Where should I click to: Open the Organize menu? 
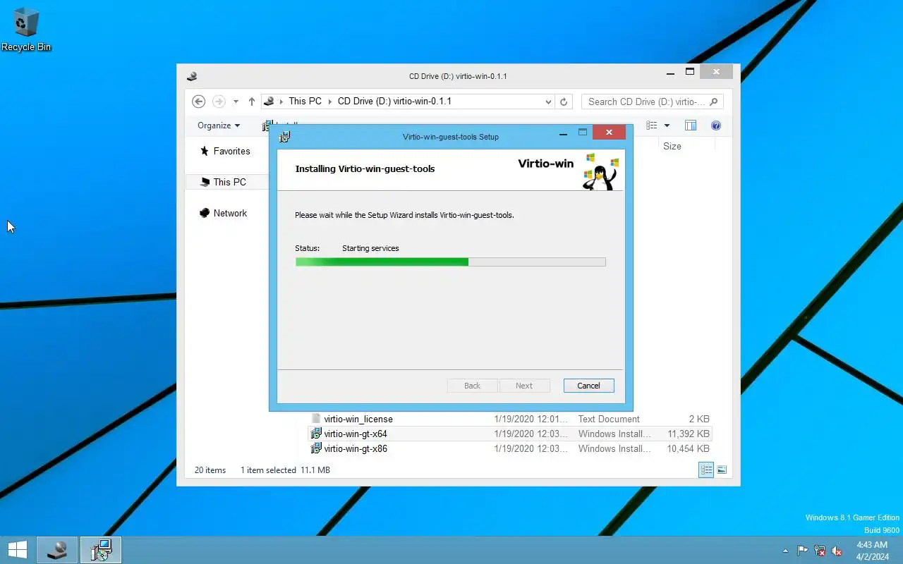(219, 125)
